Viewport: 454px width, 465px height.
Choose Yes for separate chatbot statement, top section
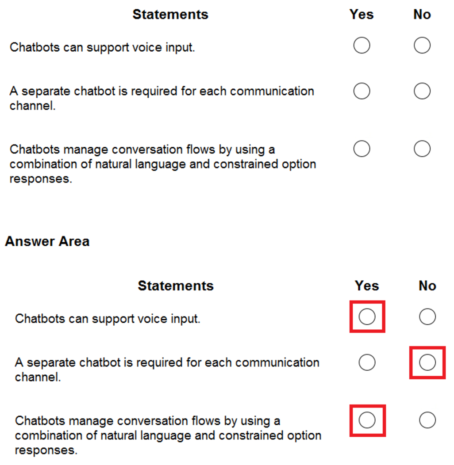tap(362, 91)
